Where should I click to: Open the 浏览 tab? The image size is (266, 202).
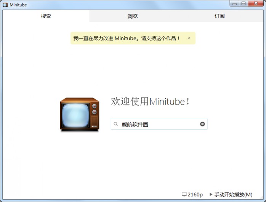click(x=133, y=16)
